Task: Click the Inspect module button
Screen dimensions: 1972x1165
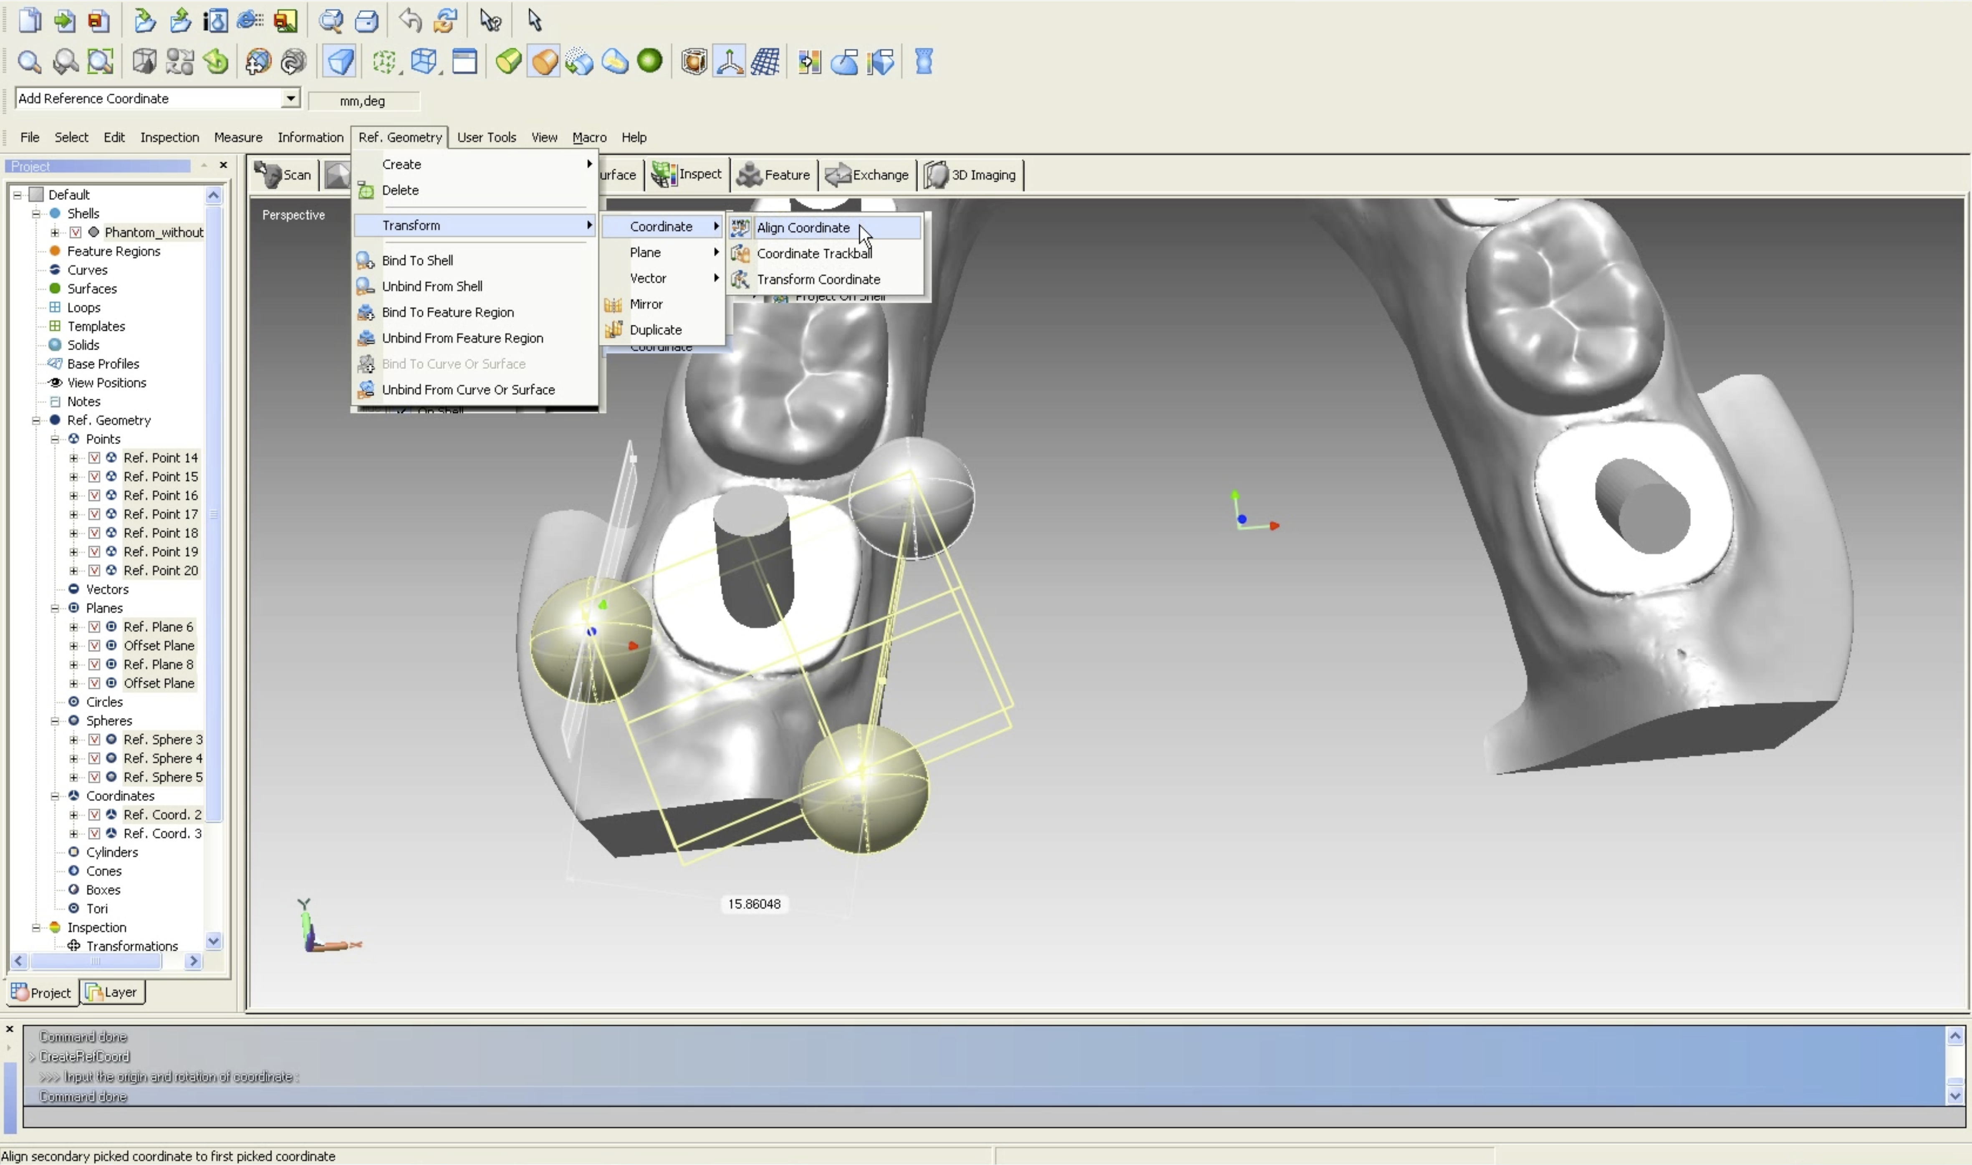Action: coord(687,174)
